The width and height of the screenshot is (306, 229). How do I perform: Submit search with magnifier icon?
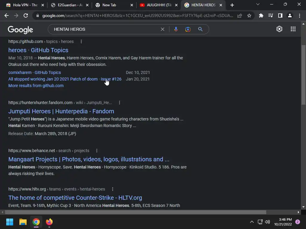200,29
